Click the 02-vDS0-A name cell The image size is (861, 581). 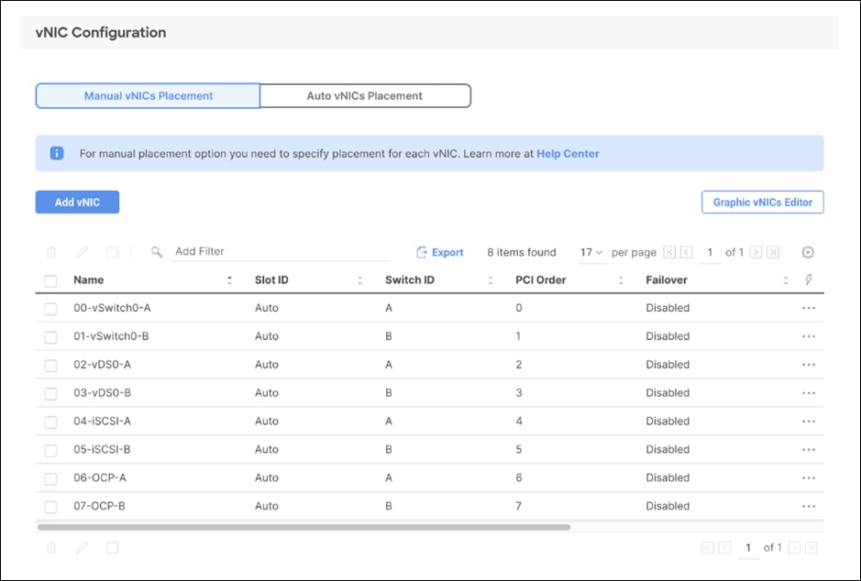tap(102, 365)
